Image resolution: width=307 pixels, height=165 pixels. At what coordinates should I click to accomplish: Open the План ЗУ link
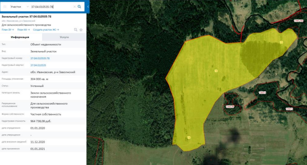click(x=8, y=30)
